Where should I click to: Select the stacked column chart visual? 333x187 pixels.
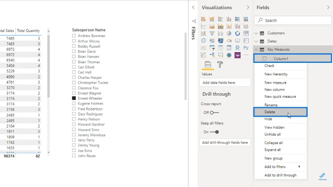tap(212, 19)
